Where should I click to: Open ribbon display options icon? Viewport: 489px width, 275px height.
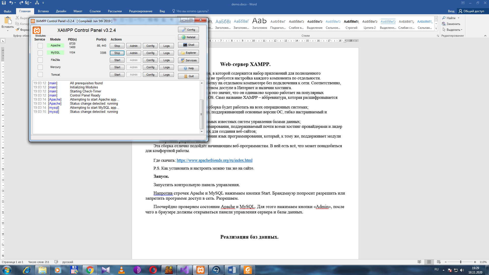pos(463,3)
